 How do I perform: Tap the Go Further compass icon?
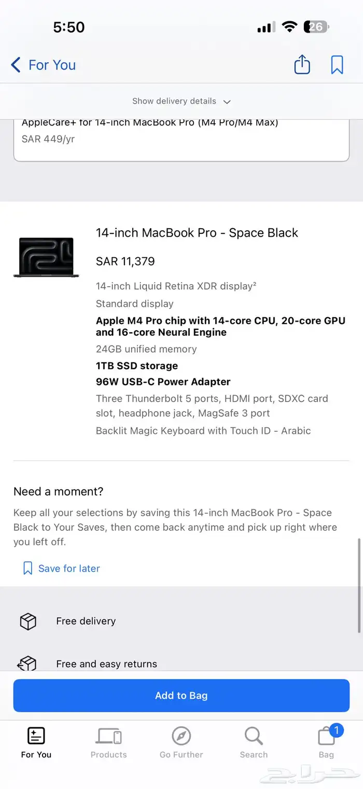181,736
